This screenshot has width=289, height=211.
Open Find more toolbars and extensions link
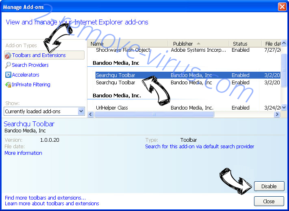point(46,198)
